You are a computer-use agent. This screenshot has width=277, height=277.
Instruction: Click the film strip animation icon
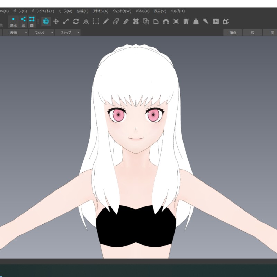[216, 21]
